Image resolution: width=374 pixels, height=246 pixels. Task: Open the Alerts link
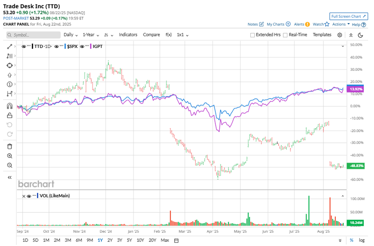[302, 24]
